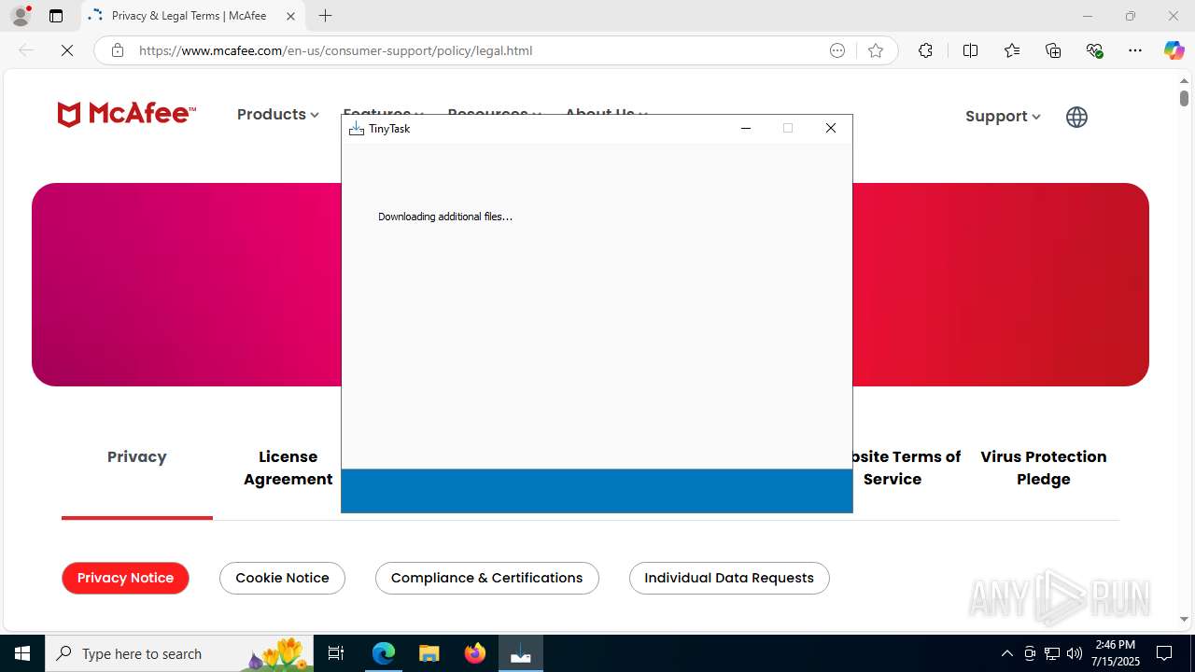
Task: Click the Downloading additional files text
Action: 445,217
